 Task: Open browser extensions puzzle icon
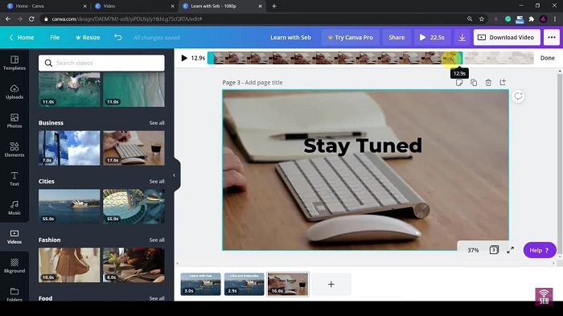click(x=532, y=18)
